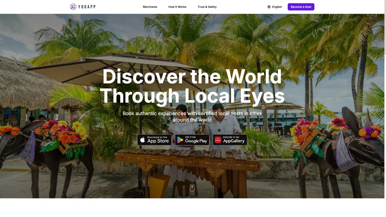Click the red AppGallery icon

tap(218, 140)
